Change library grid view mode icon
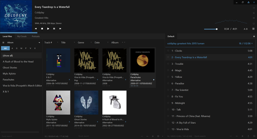 pos(158,136)
